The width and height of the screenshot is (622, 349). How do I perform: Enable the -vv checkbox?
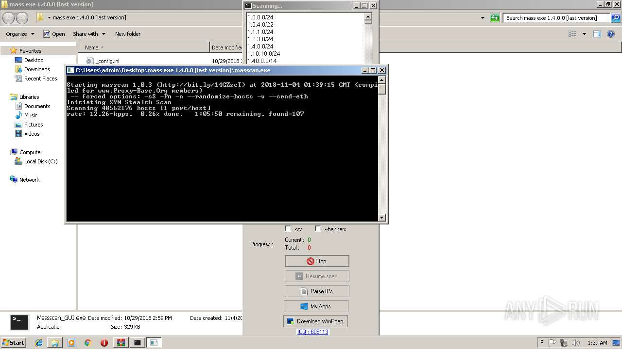pos(288,229)
